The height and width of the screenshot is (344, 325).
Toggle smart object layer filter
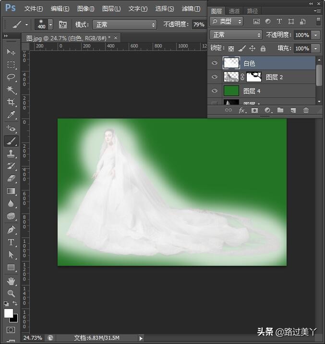click(x=302, y=21)
